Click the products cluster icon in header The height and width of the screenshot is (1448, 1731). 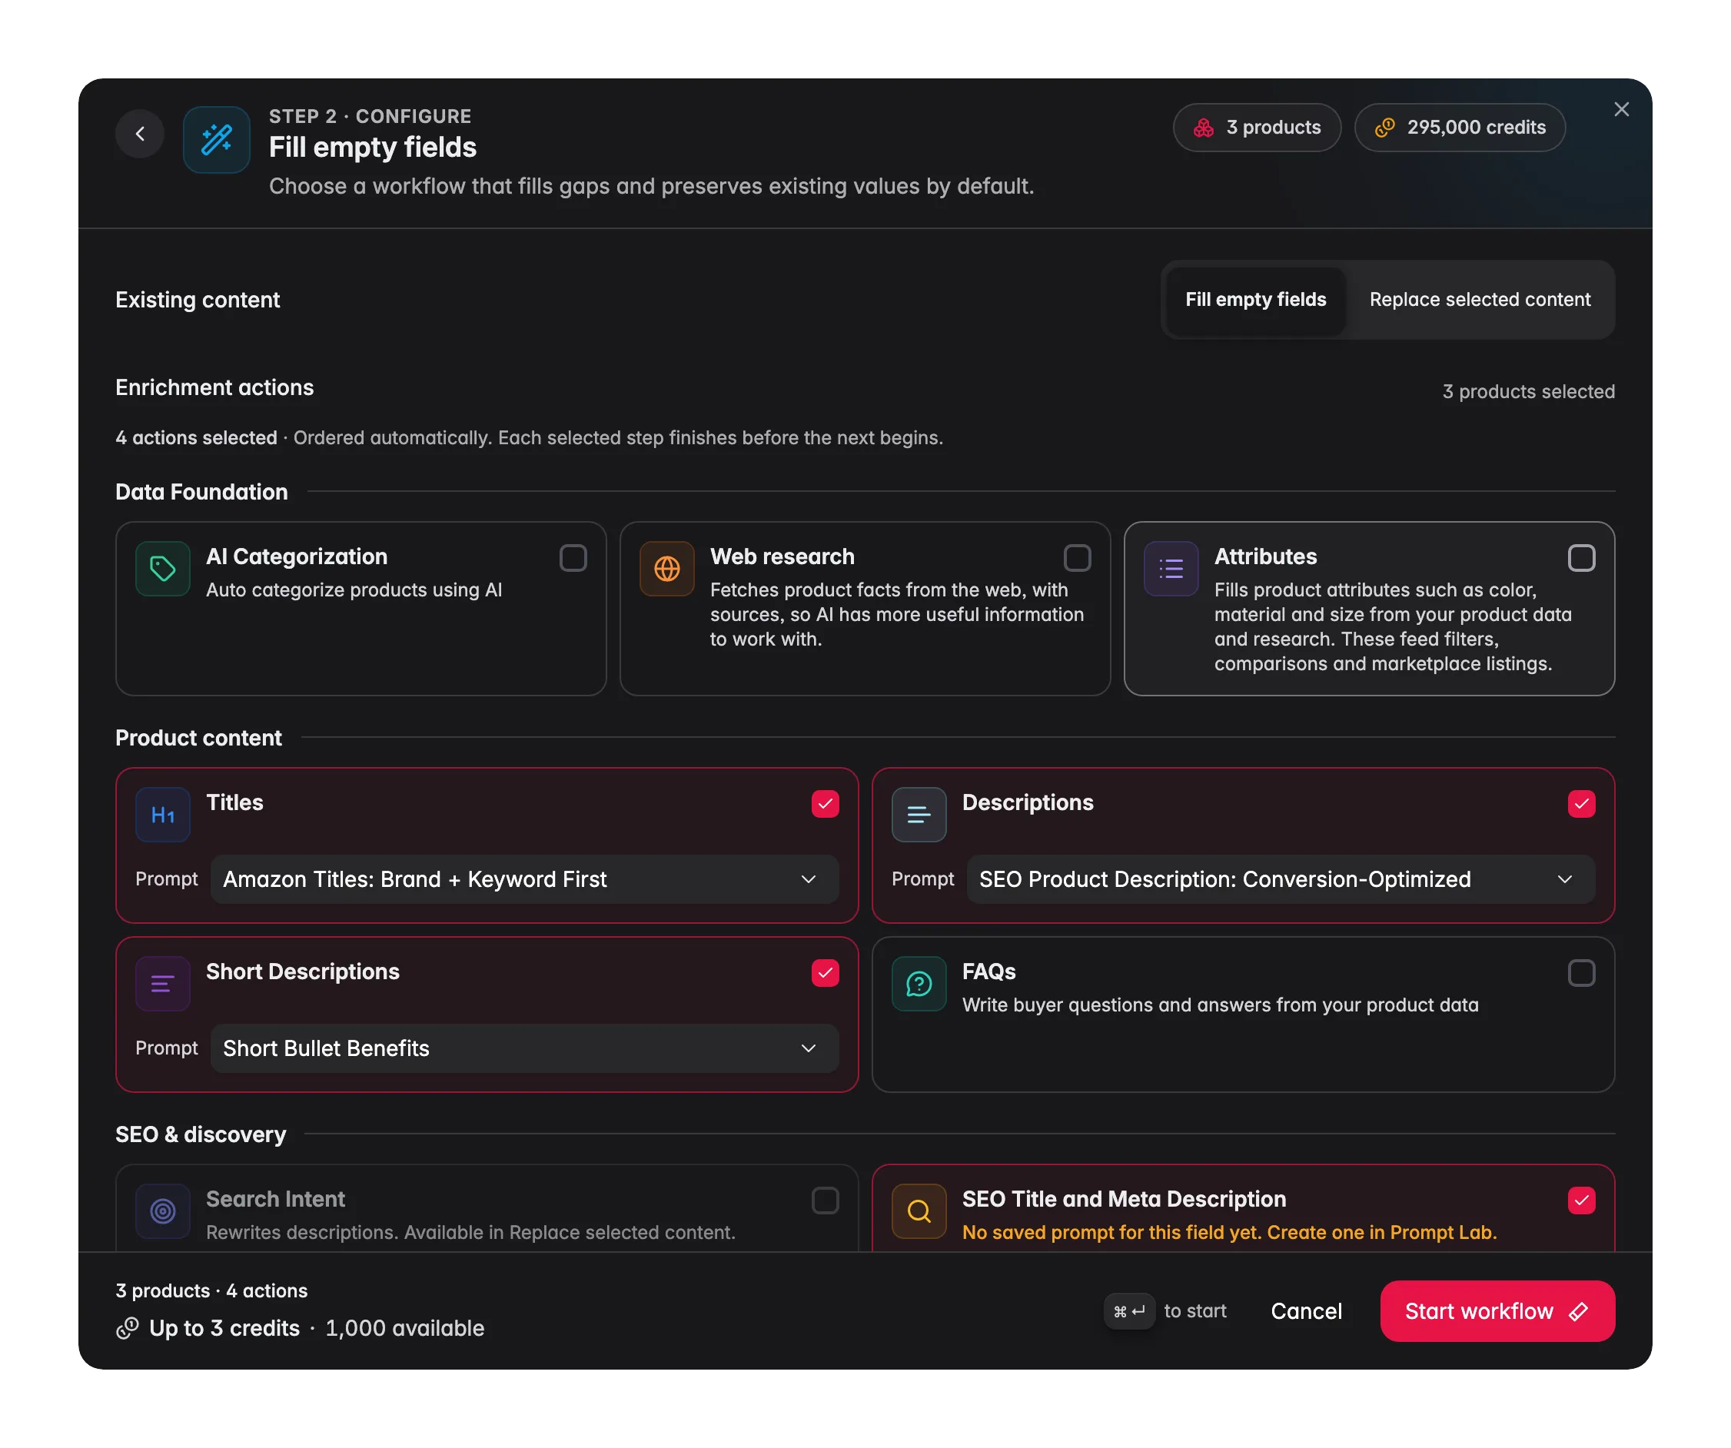pos(1204,128)
